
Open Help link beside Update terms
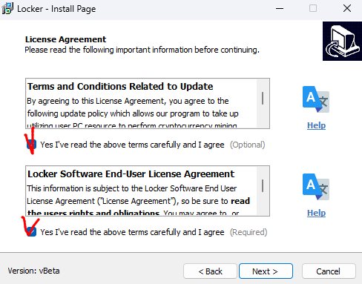tap(316, 125)
